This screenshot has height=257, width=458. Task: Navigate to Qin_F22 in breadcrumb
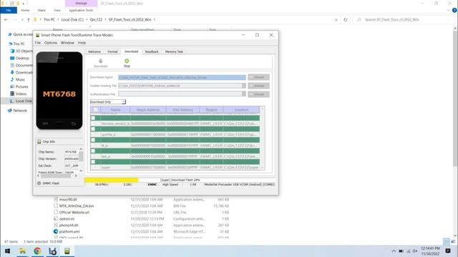click(x=96, y=19)
